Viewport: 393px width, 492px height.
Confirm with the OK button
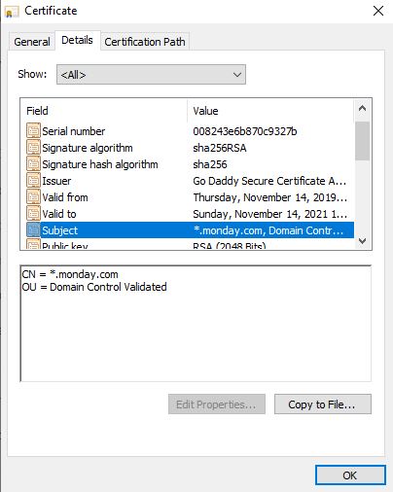point(350,475)
